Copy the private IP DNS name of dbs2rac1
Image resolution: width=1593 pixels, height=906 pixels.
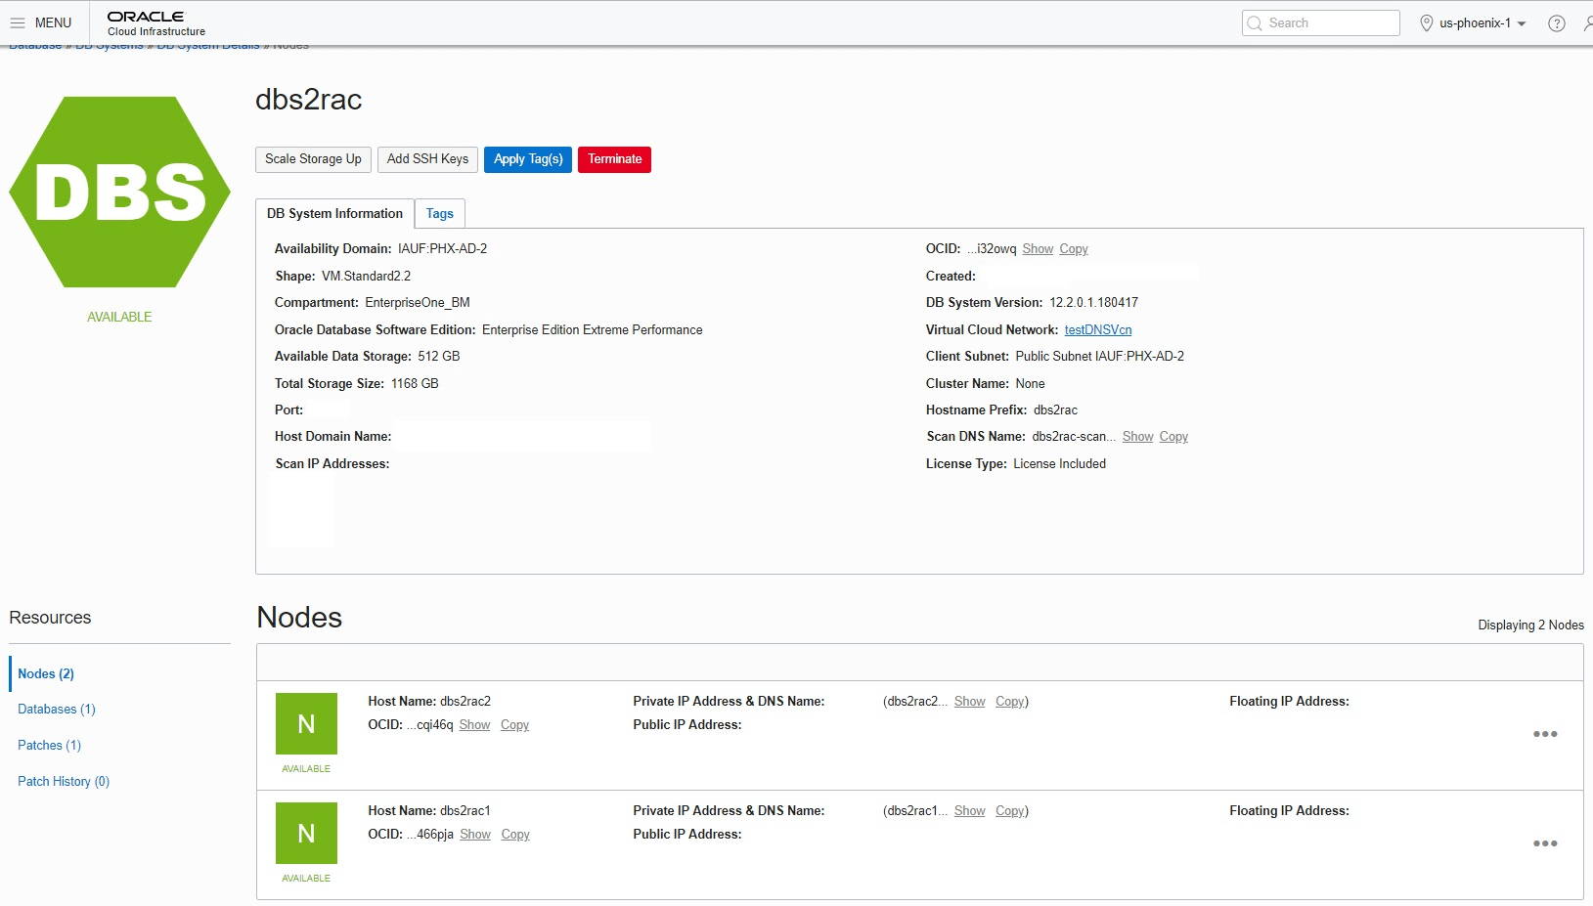coord(1009,811)
